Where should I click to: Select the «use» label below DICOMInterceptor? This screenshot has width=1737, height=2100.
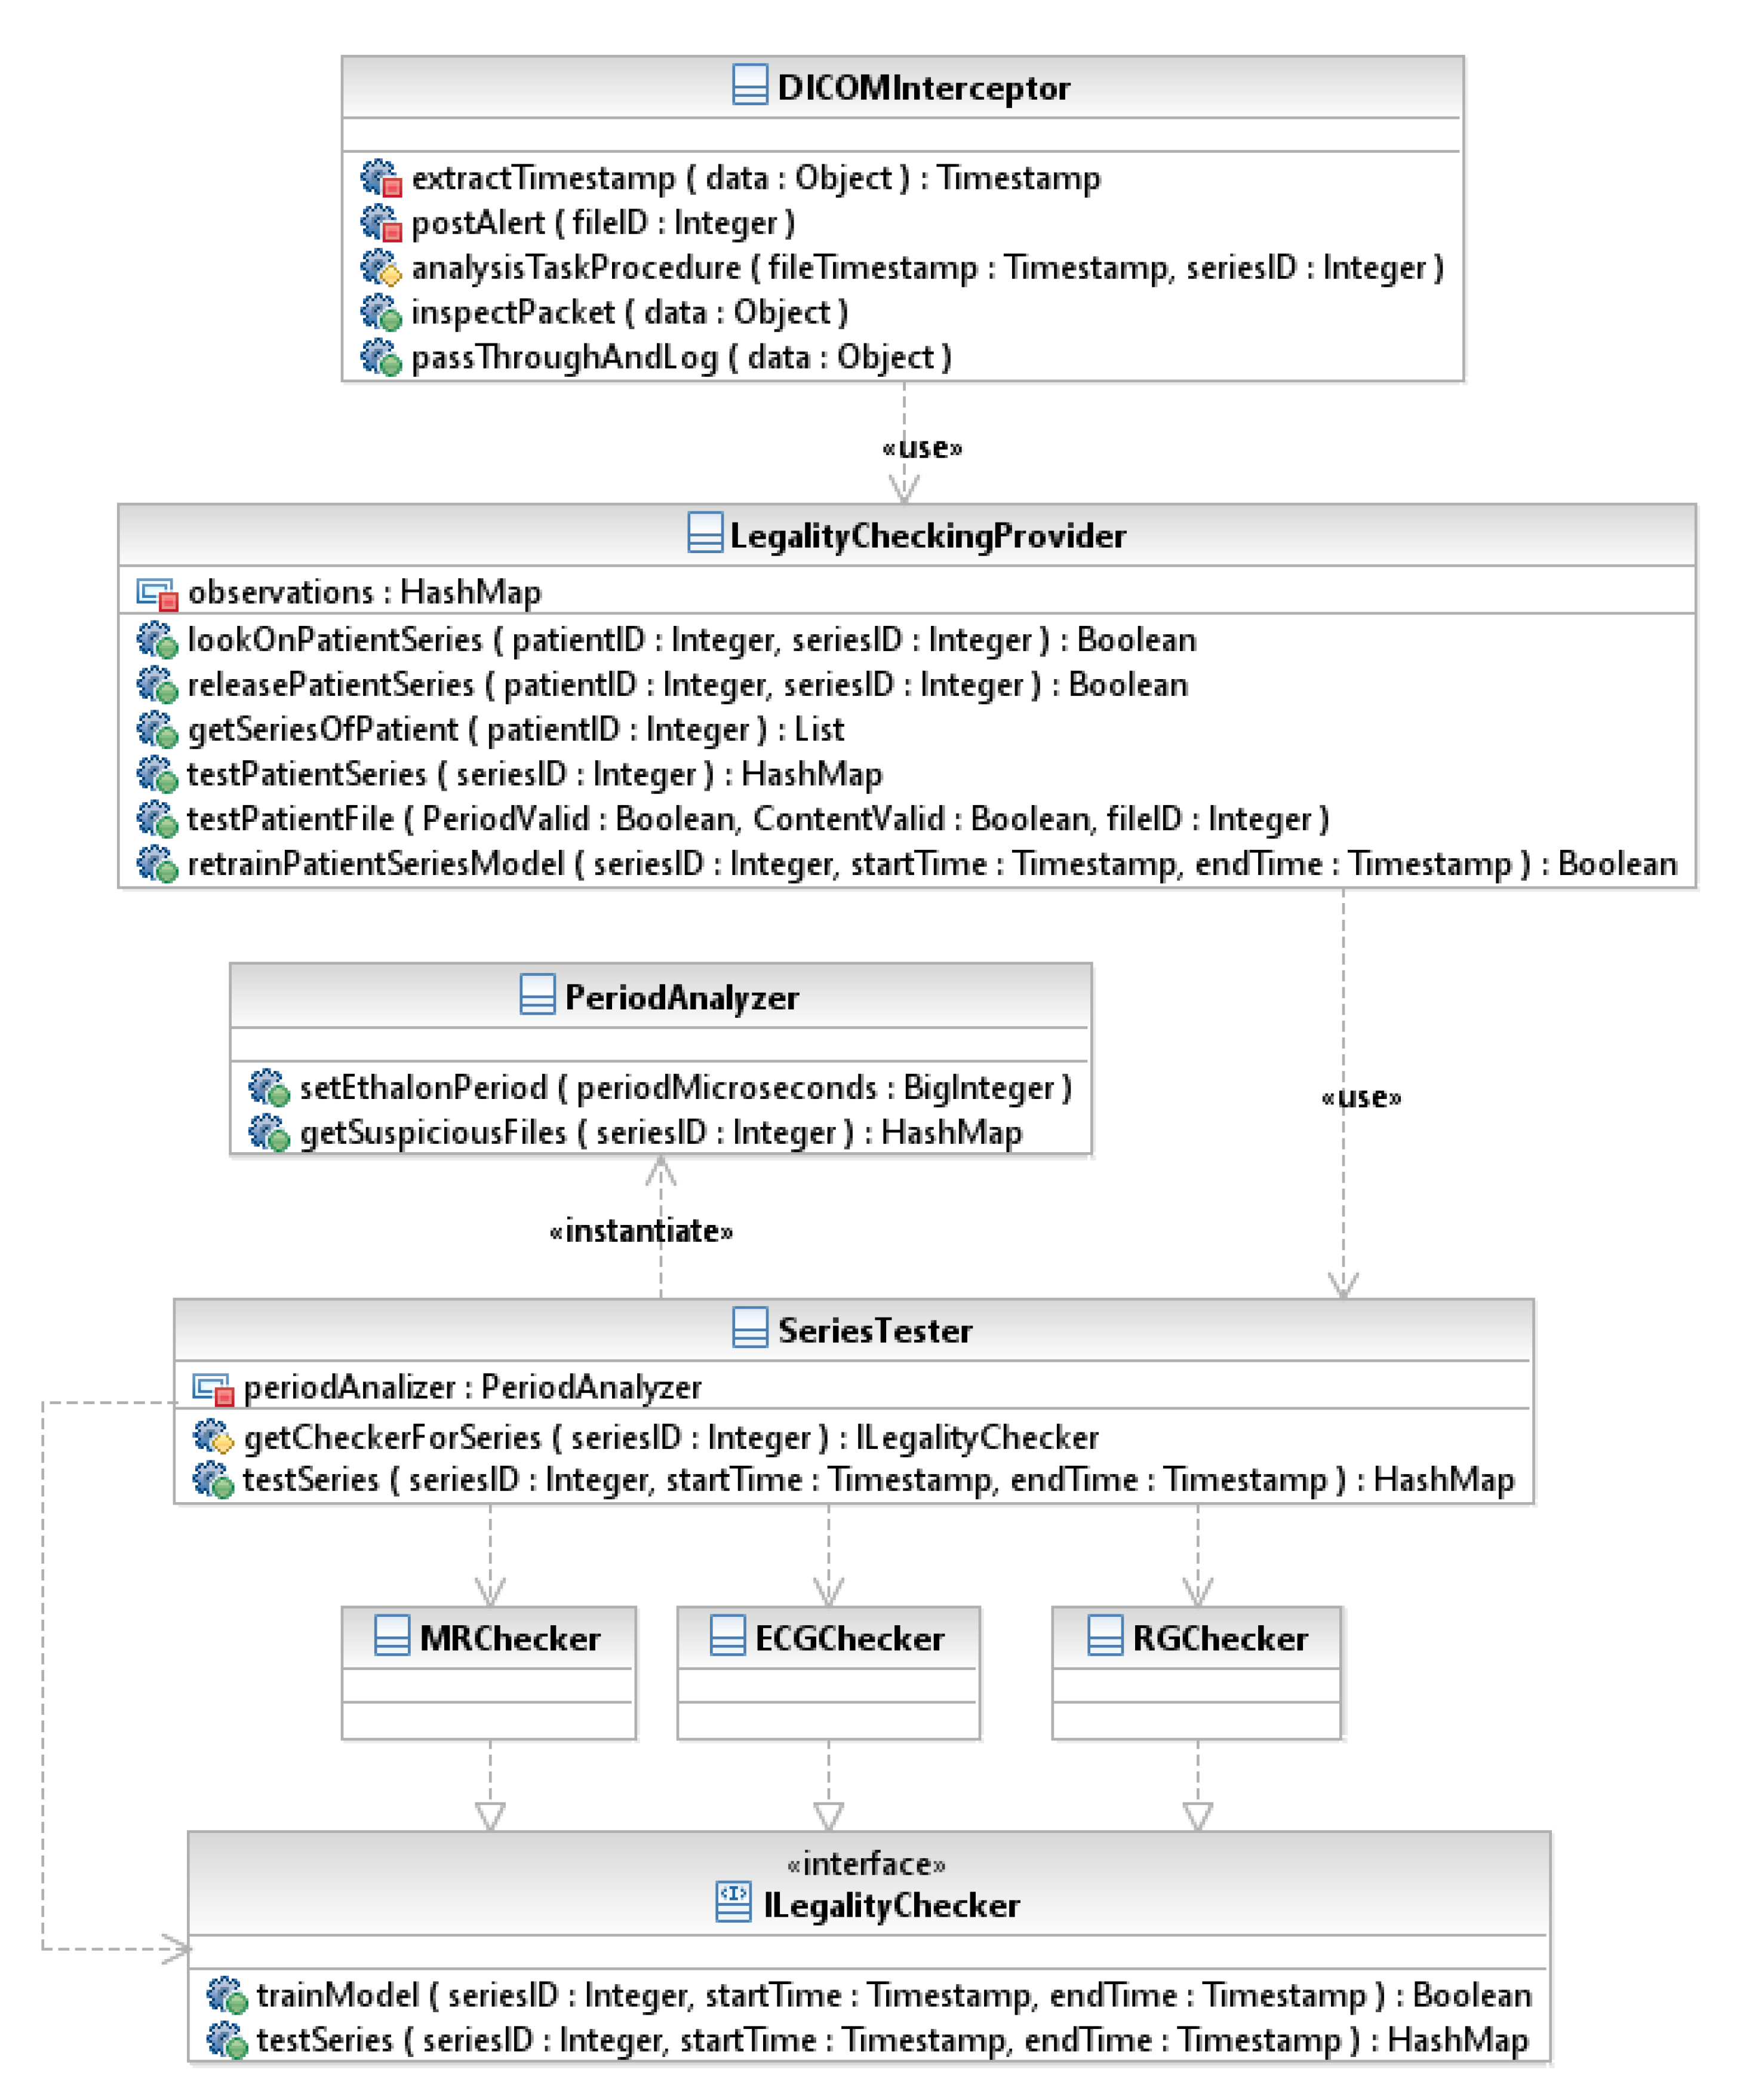tap(921, 447)
